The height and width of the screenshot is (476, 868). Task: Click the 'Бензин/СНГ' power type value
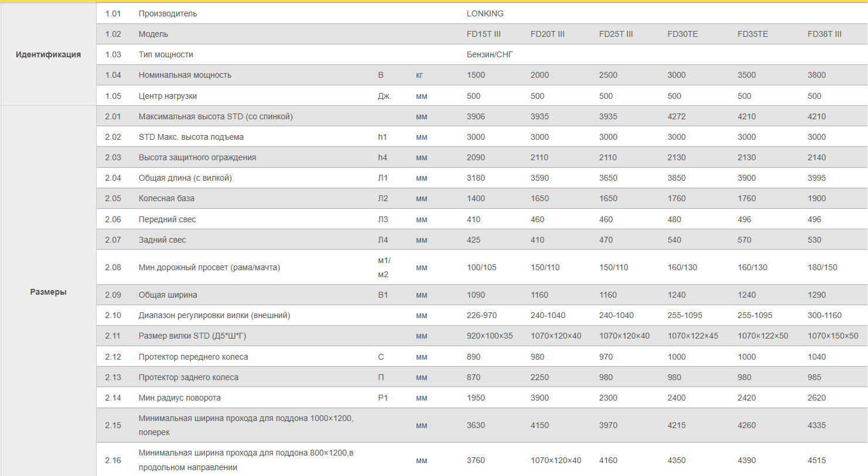point(490,54)
